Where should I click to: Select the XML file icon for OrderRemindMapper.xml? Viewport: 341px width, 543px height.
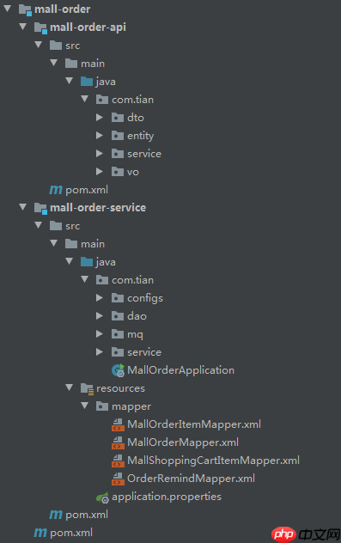click(x=118, y=479)
